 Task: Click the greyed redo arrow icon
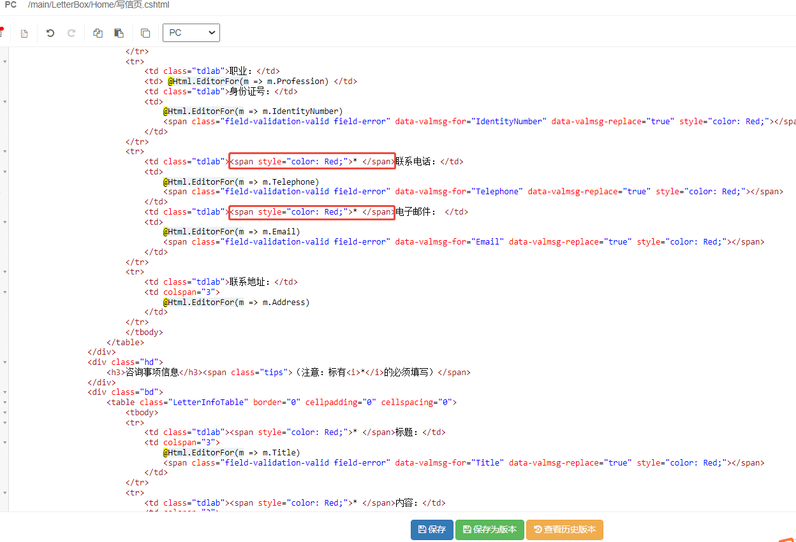coord(71,33)
